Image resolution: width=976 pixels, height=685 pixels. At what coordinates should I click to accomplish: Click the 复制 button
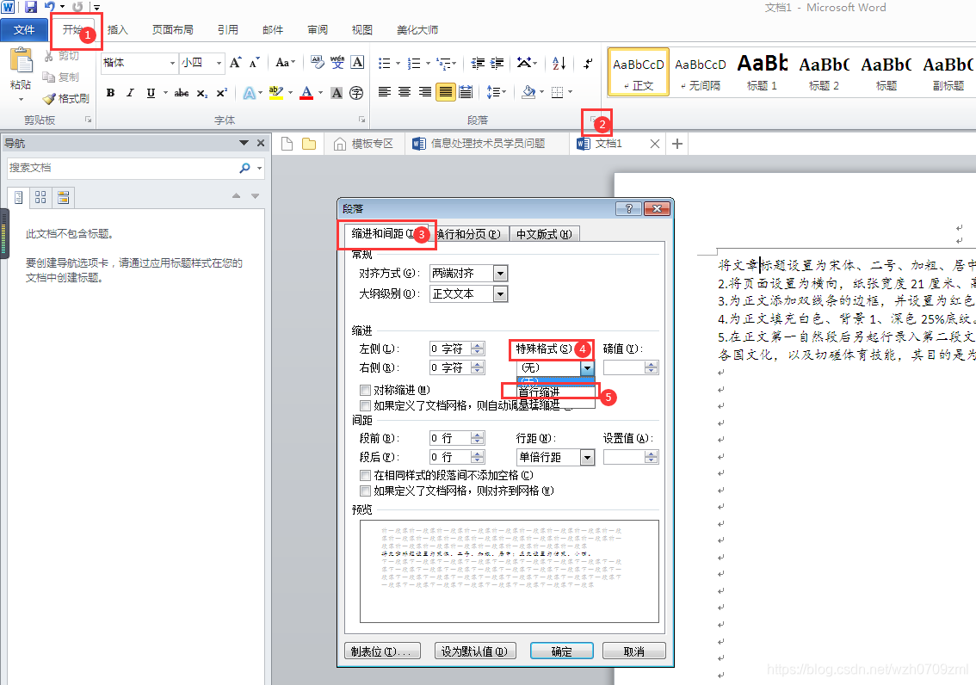(61, 77)
